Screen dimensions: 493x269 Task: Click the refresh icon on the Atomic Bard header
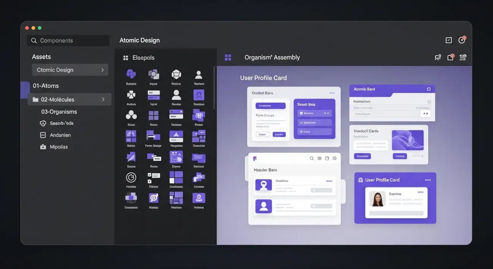(x=429, y=89)
